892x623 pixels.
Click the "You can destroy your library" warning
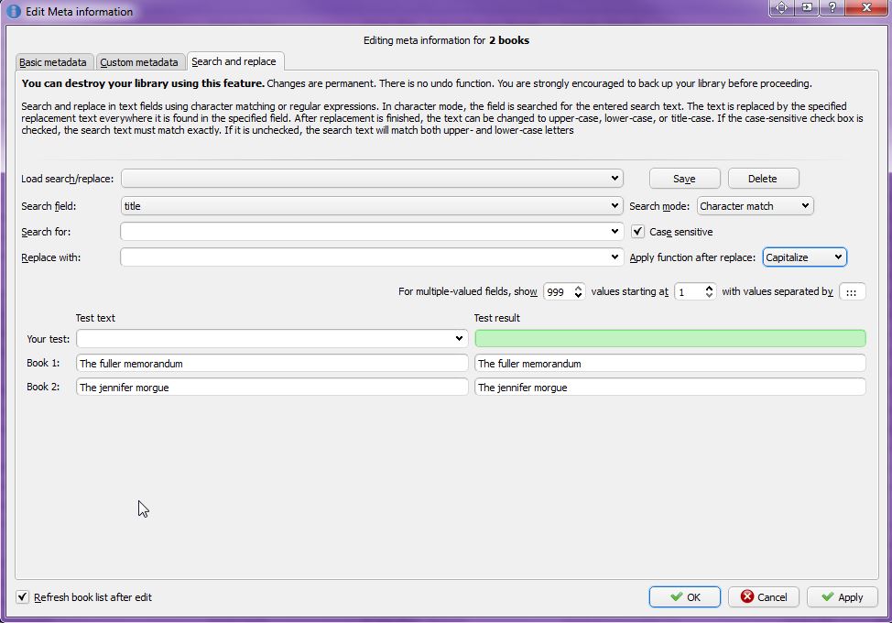(143, 83)
